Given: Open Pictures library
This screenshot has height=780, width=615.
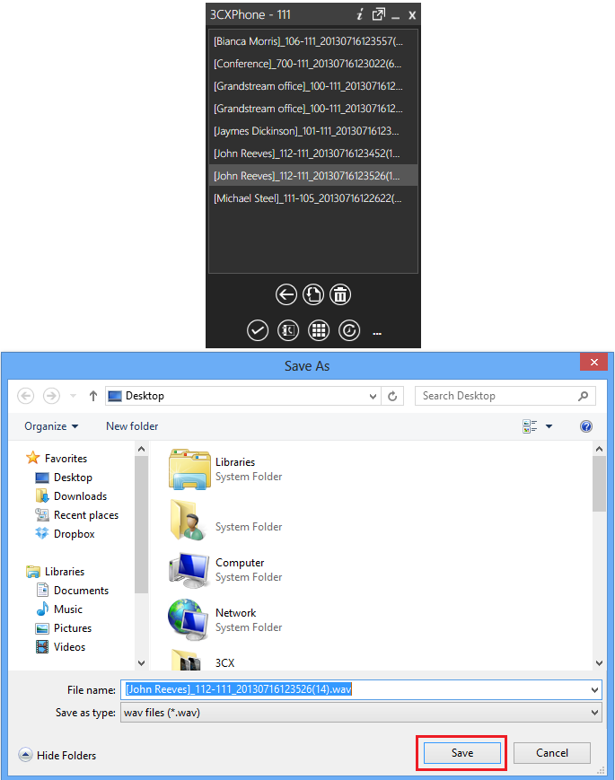Looking at the screenshot, I should [x=64, y=628].
